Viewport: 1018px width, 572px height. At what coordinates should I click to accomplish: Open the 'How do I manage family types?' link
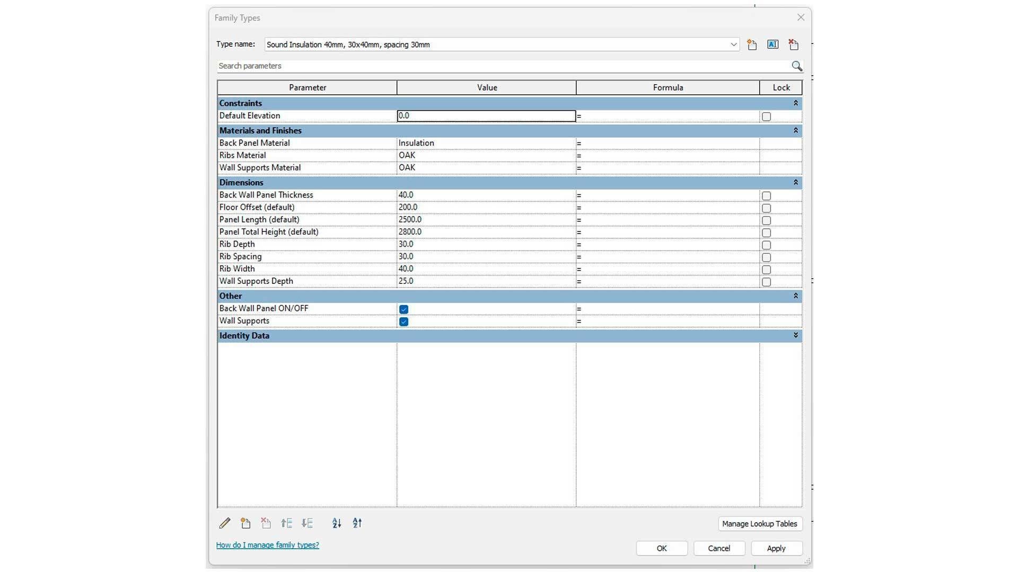267,545
